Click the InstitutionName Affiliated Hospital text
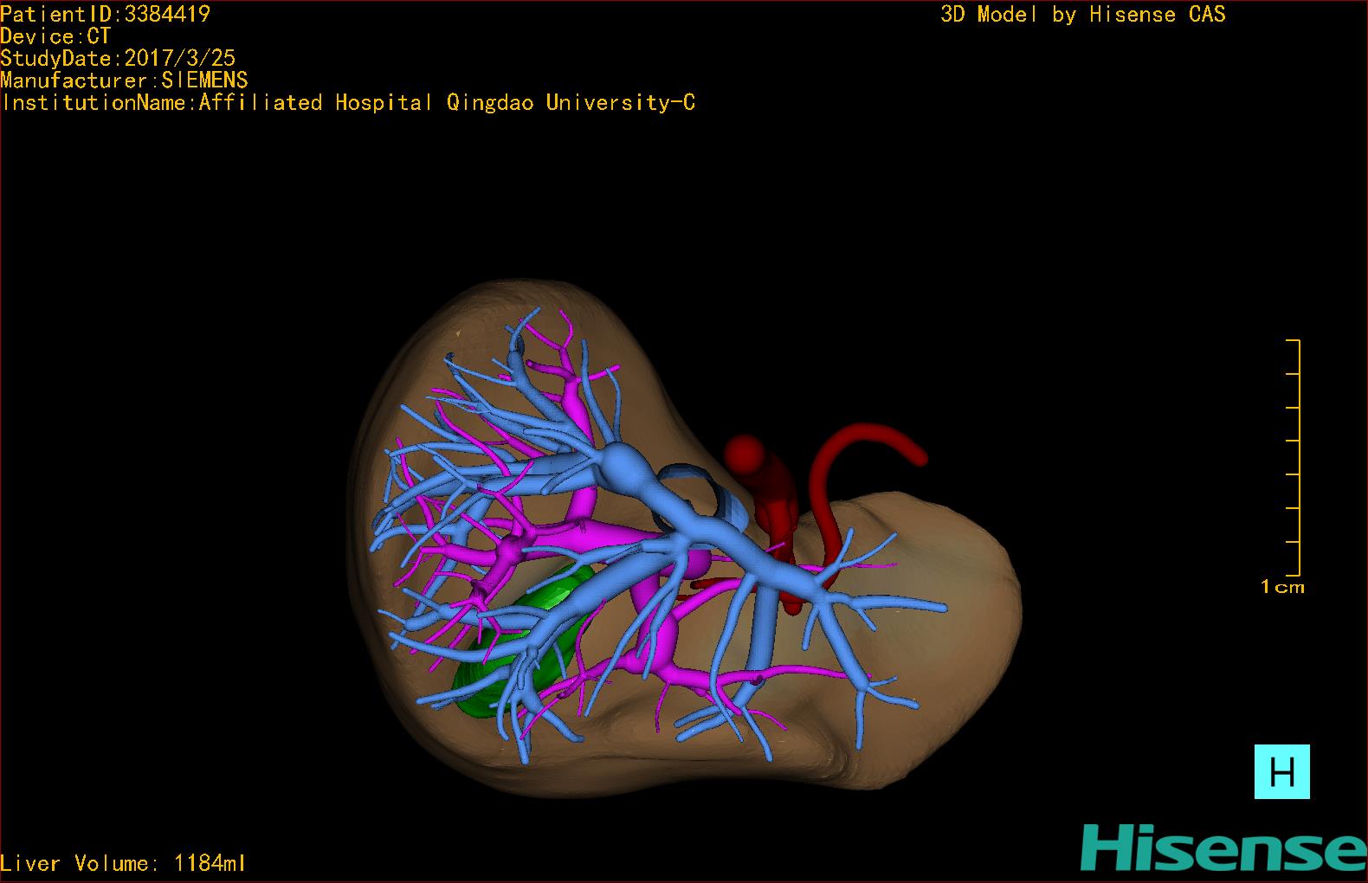This screenshot has height=883, width=1368. (x=348, y=103)
